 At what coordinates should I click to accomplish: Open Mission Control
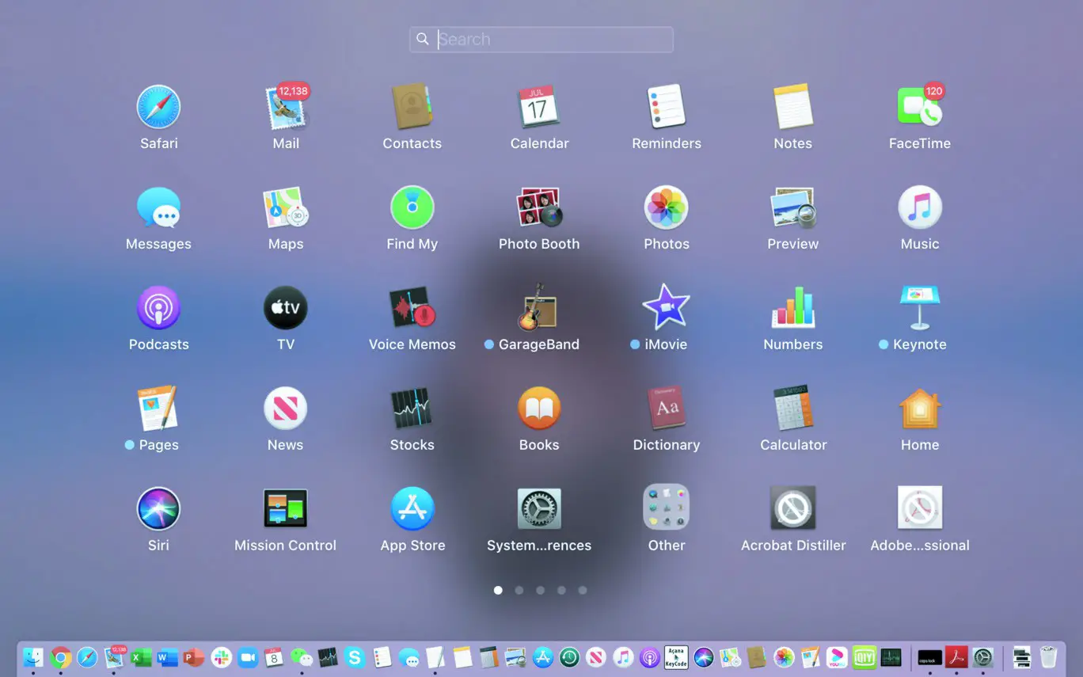click(286, 508)
